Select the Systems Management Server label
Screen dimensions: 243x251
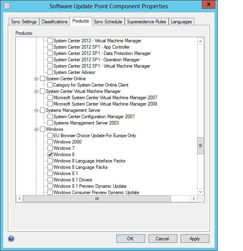(73, 110)
